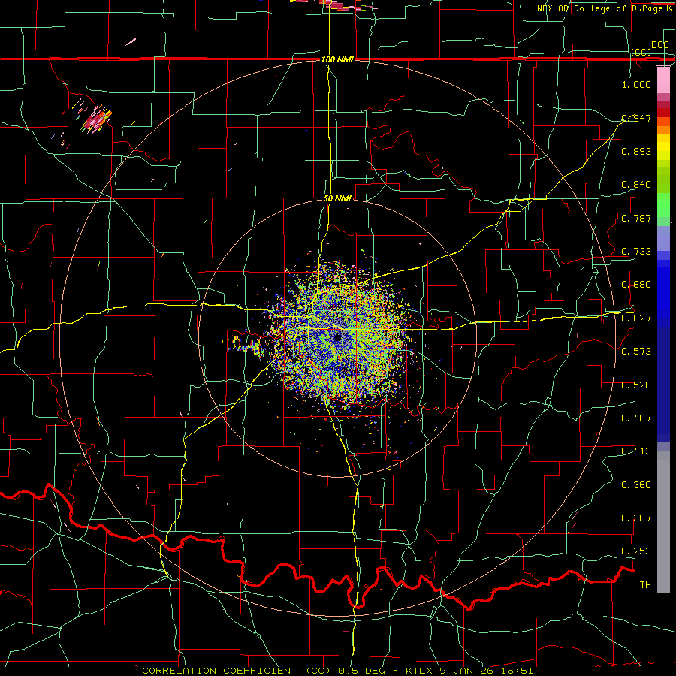Pick the lavender segment of color bar

663,238
